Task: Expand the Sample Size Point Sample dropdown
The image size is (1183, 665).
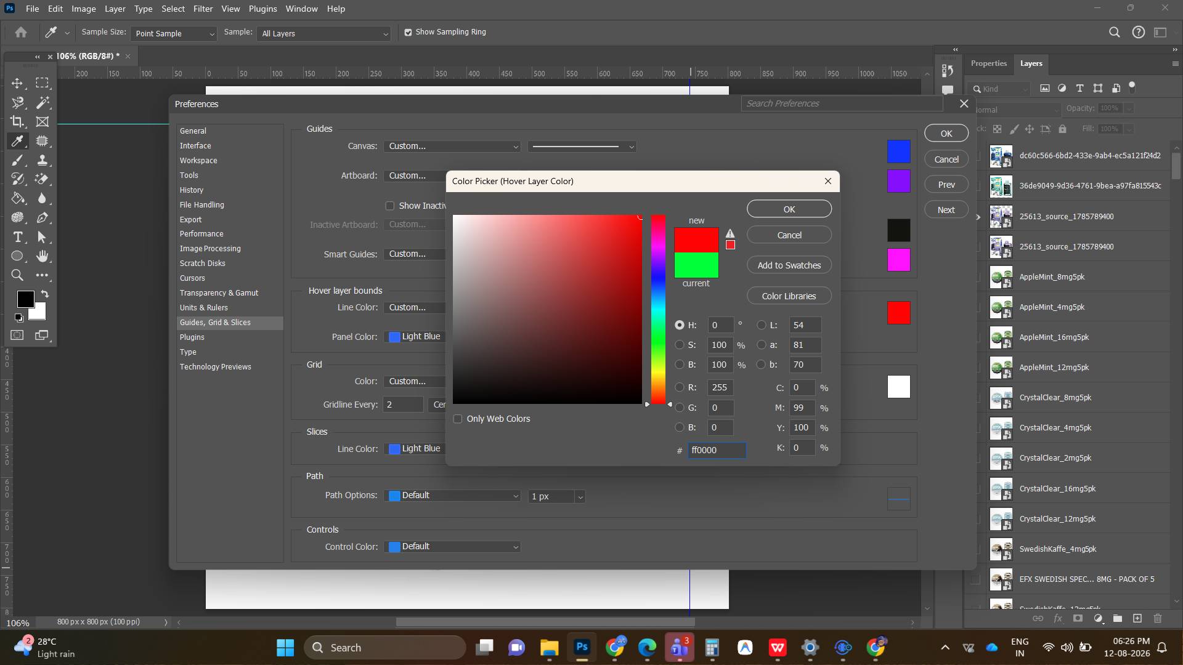Action: [174, 33]
